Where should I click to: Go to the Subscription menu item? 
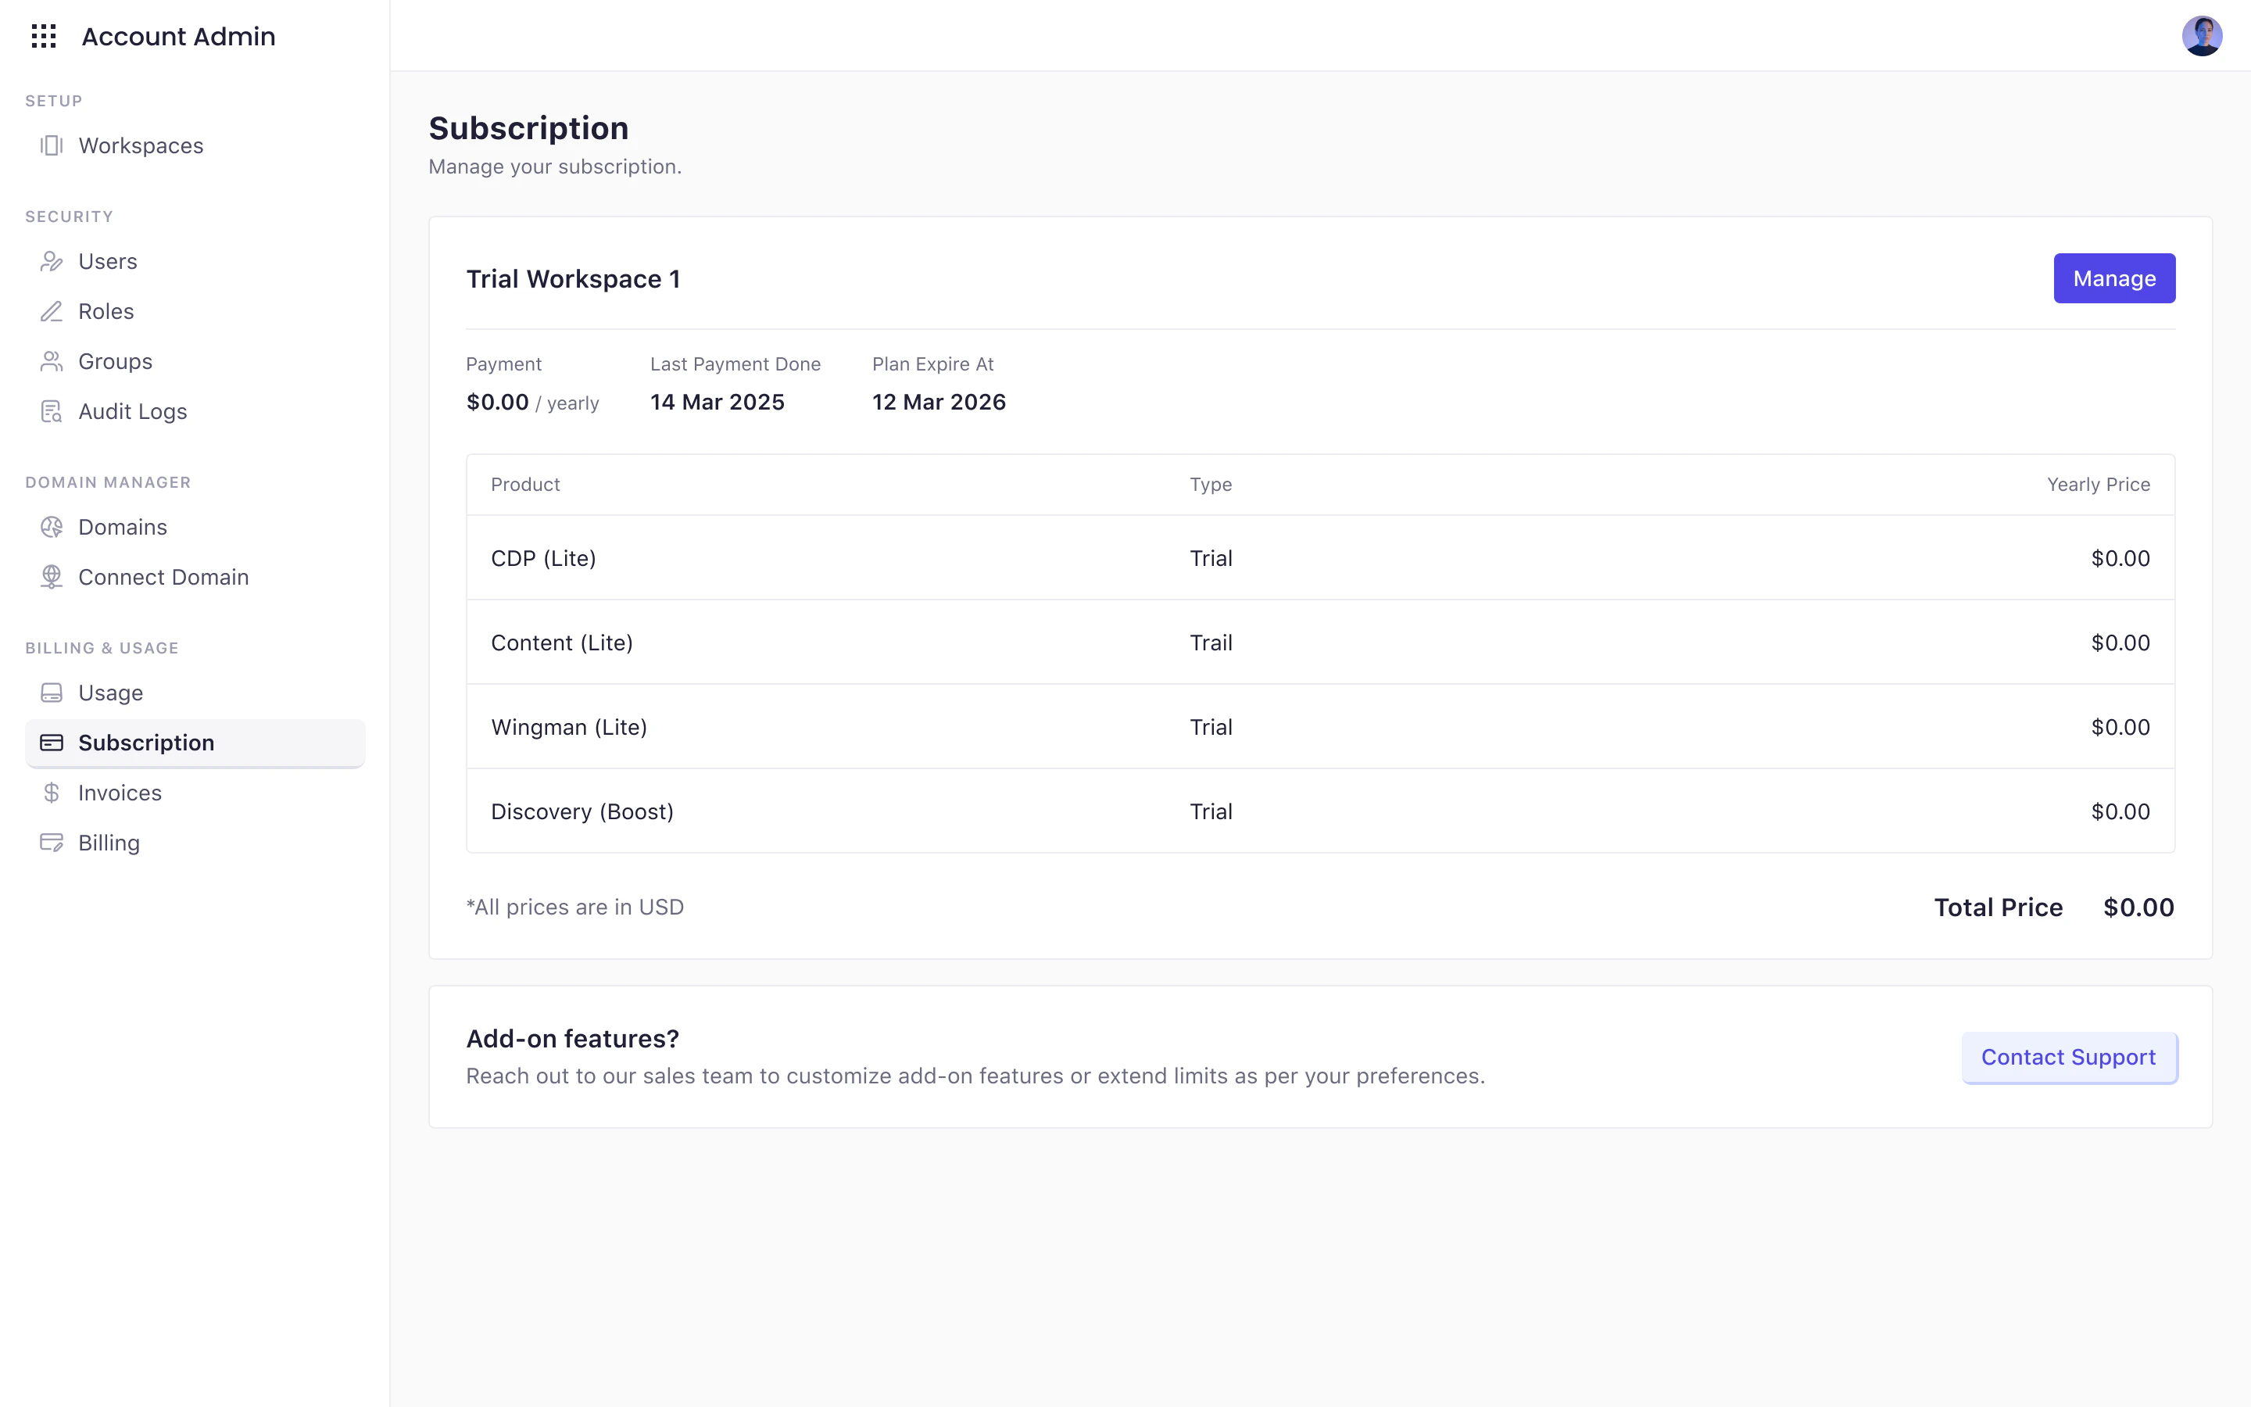[x=146, y=743]
